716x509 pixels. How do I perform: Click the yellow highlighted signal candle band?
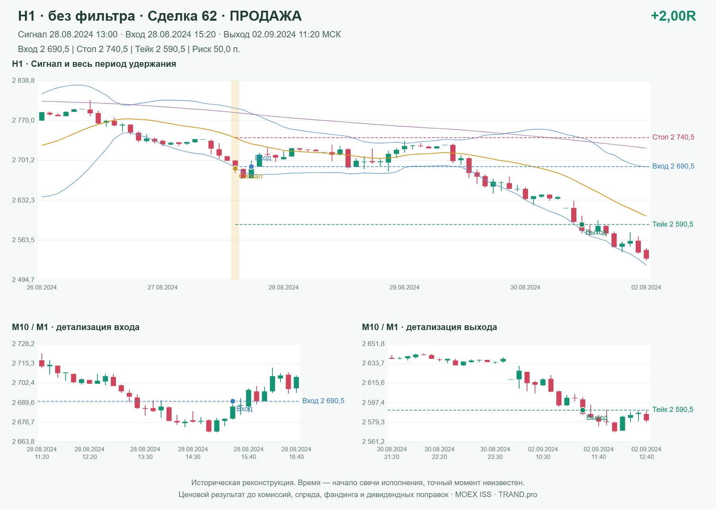(235, 180)
